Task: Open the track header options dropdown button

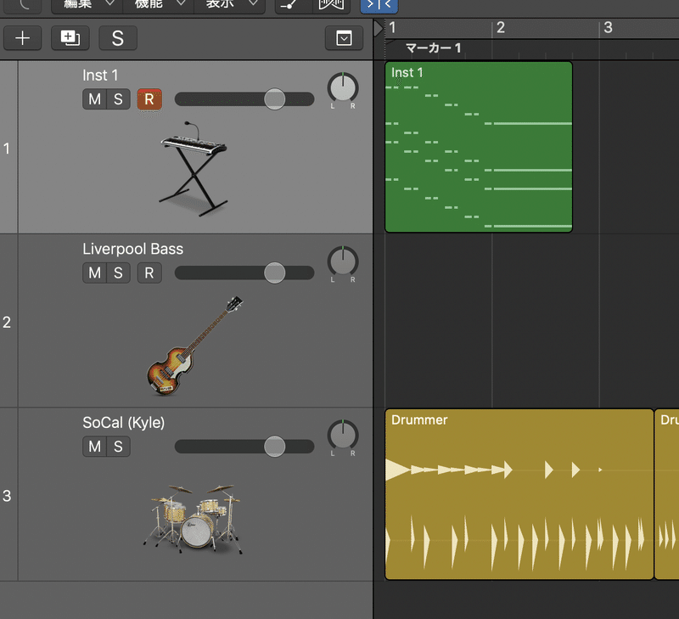Action: [x=344, y=38]
